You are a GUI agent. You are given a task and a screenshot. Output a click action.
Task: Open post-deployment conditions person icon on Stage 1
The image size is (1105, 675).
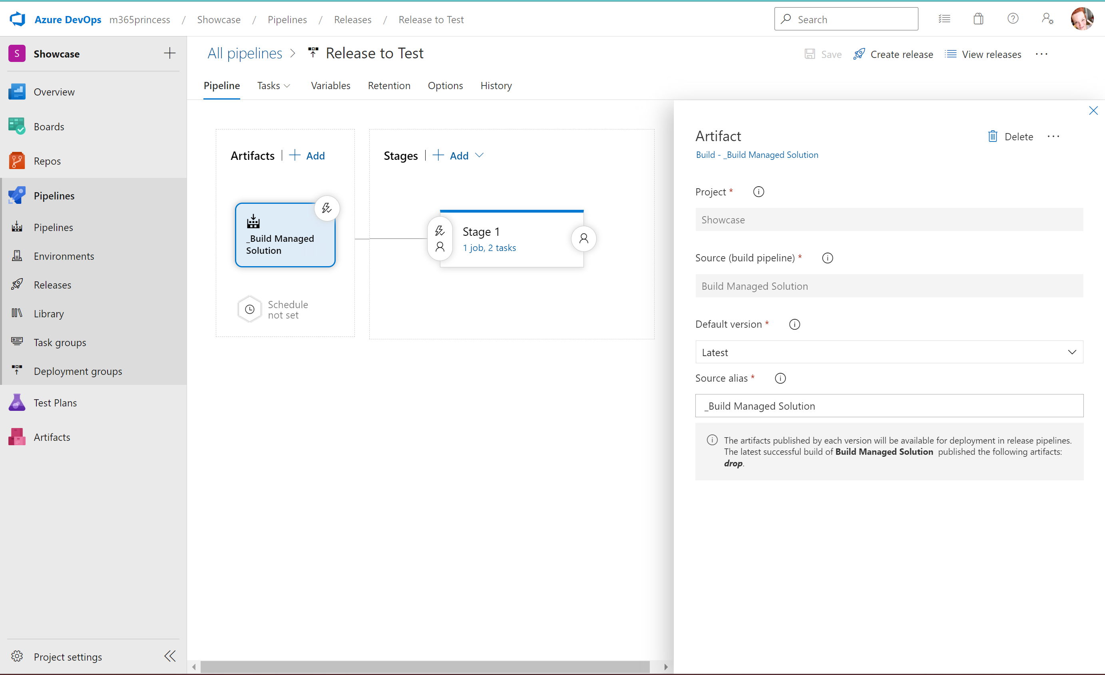tap(583, 239)
